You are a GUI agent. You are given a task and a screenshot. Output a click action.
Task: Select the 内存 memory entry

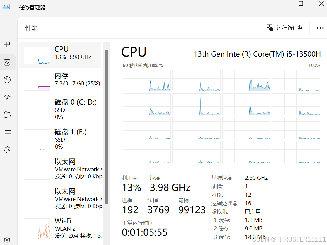(x=60, y=82)
